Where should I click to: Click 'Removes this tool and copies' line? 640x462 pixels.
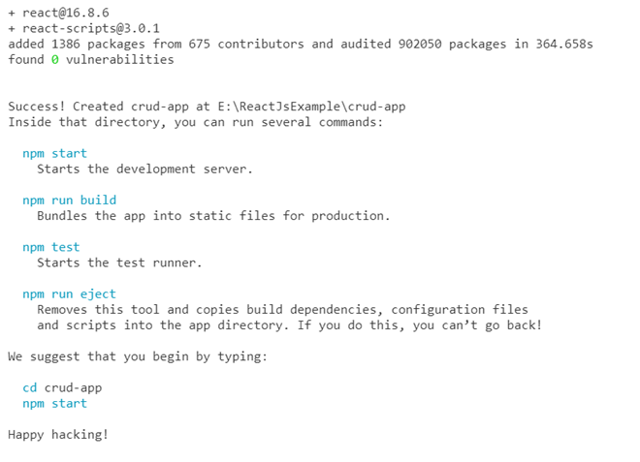coord(282,310)
